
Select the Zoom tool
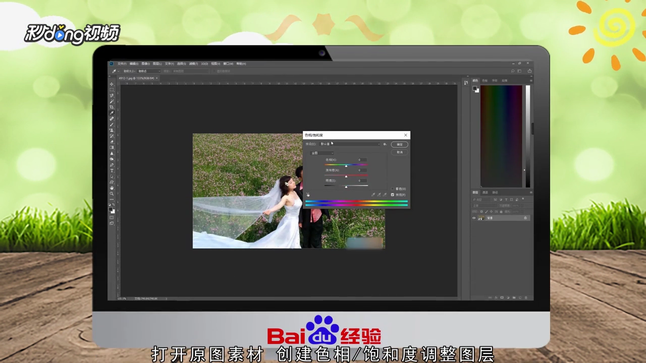click(x=112, y=194)
